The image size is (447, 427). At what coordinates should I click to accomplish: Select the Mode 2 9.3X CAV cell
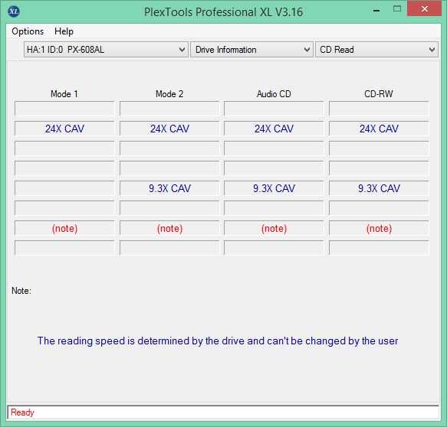pyautogui.click(x=169, y=188)
